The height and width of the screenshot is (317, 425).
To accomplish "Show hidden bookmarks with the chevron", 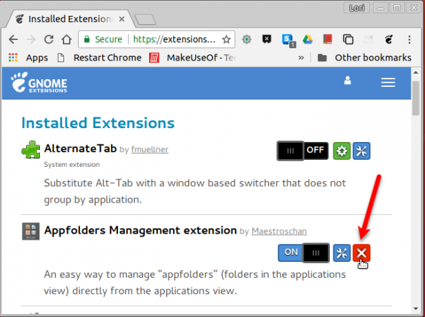I will [x=301, y=58].
